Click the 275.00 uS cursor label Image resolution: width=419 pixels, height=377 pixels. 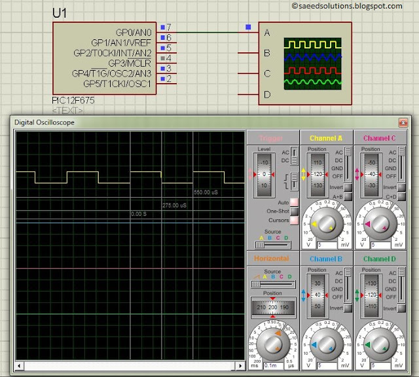point(175,206)
